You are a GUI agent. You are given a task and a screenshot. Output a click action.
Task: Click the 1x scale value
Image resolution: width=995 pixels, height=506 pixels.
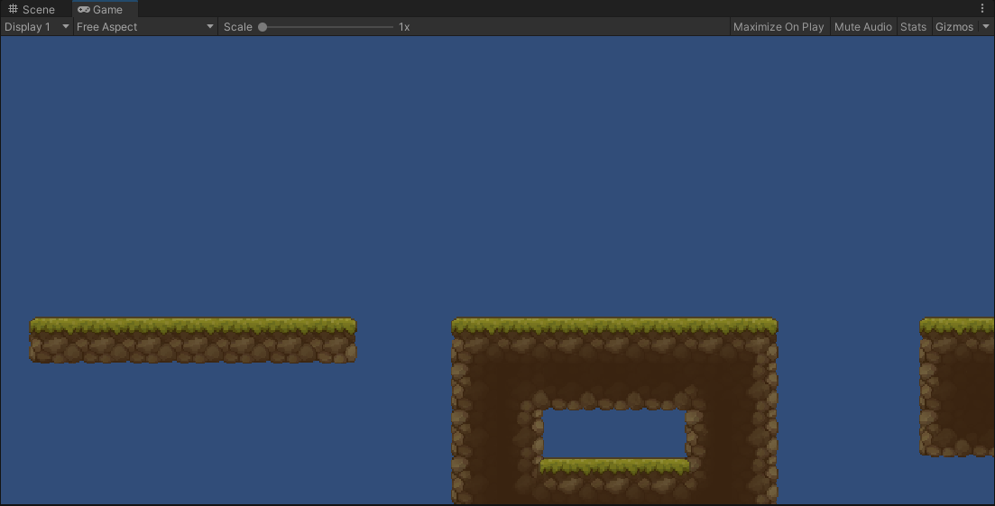click(404, 27)
